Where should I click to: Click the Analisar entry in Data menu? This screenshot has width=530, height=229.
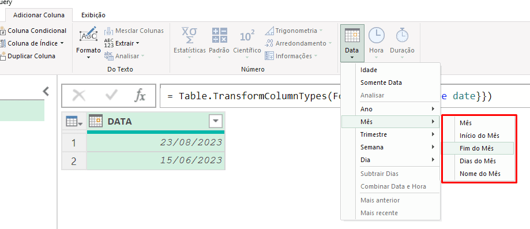pos(390,95)
